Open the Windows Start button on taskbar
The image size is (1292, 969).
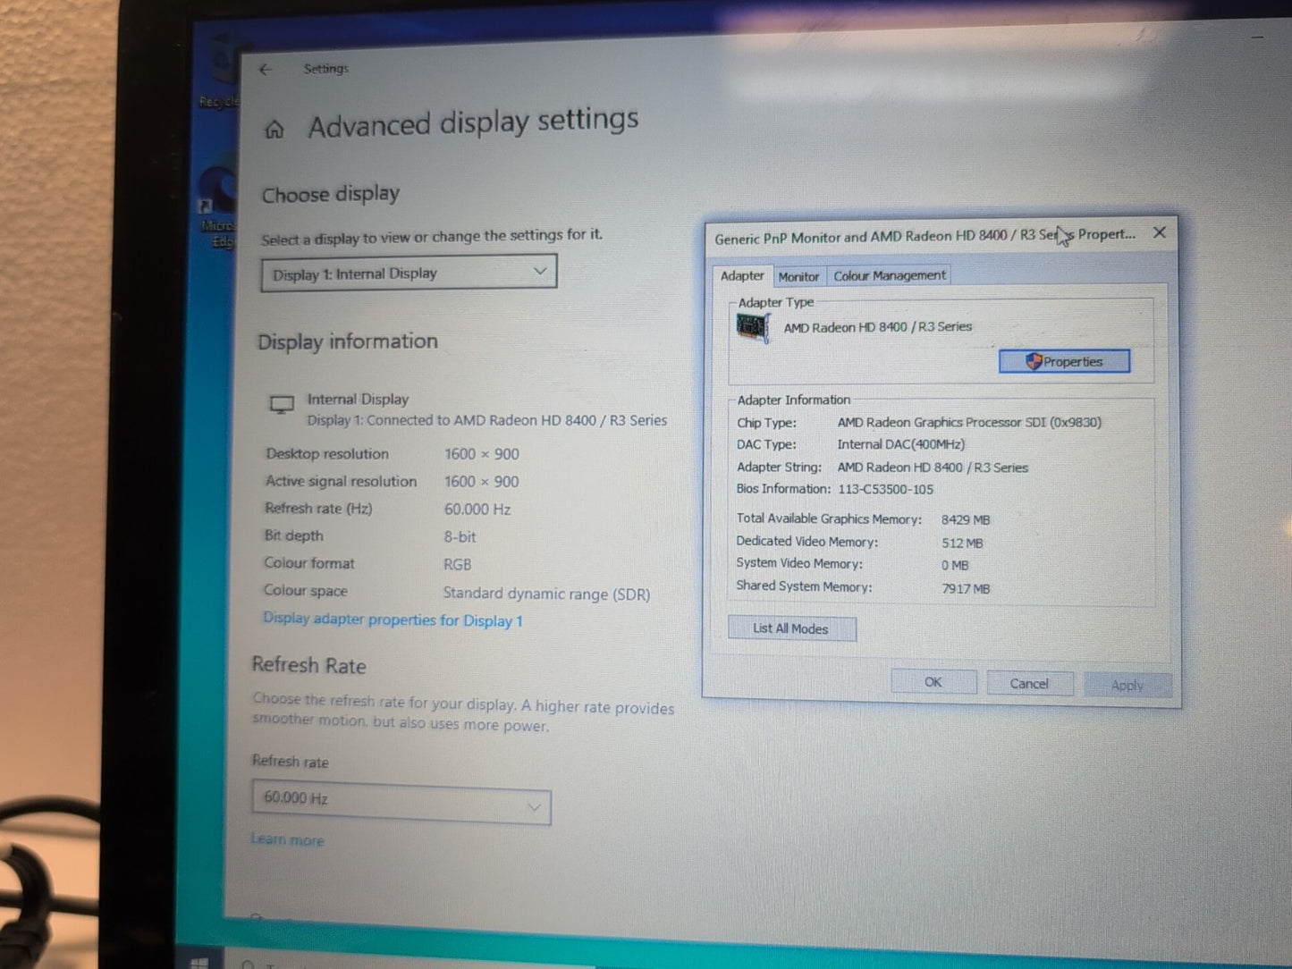tap(200, 963)
